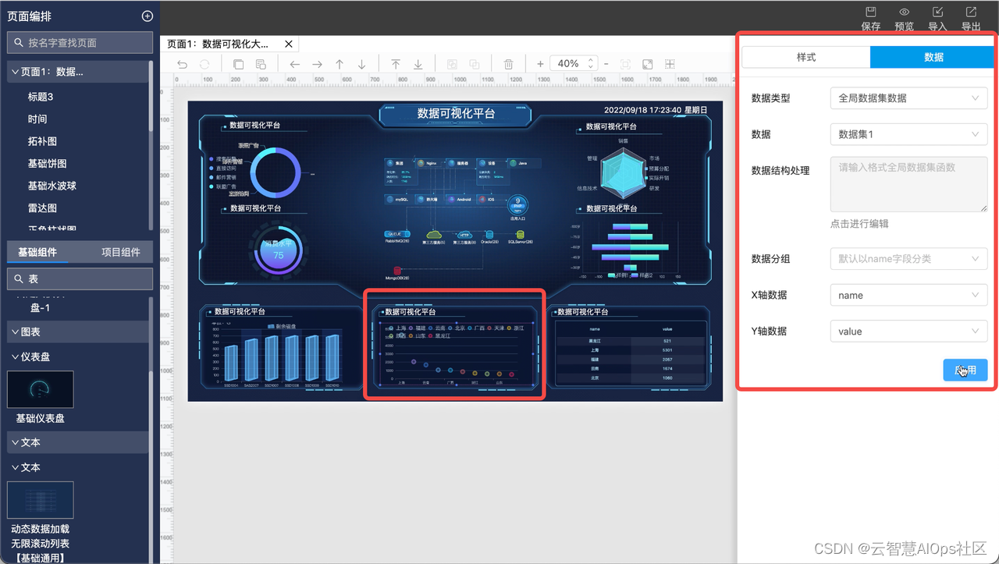Open the 预览 preview eye icon

[x=905, y=12]
